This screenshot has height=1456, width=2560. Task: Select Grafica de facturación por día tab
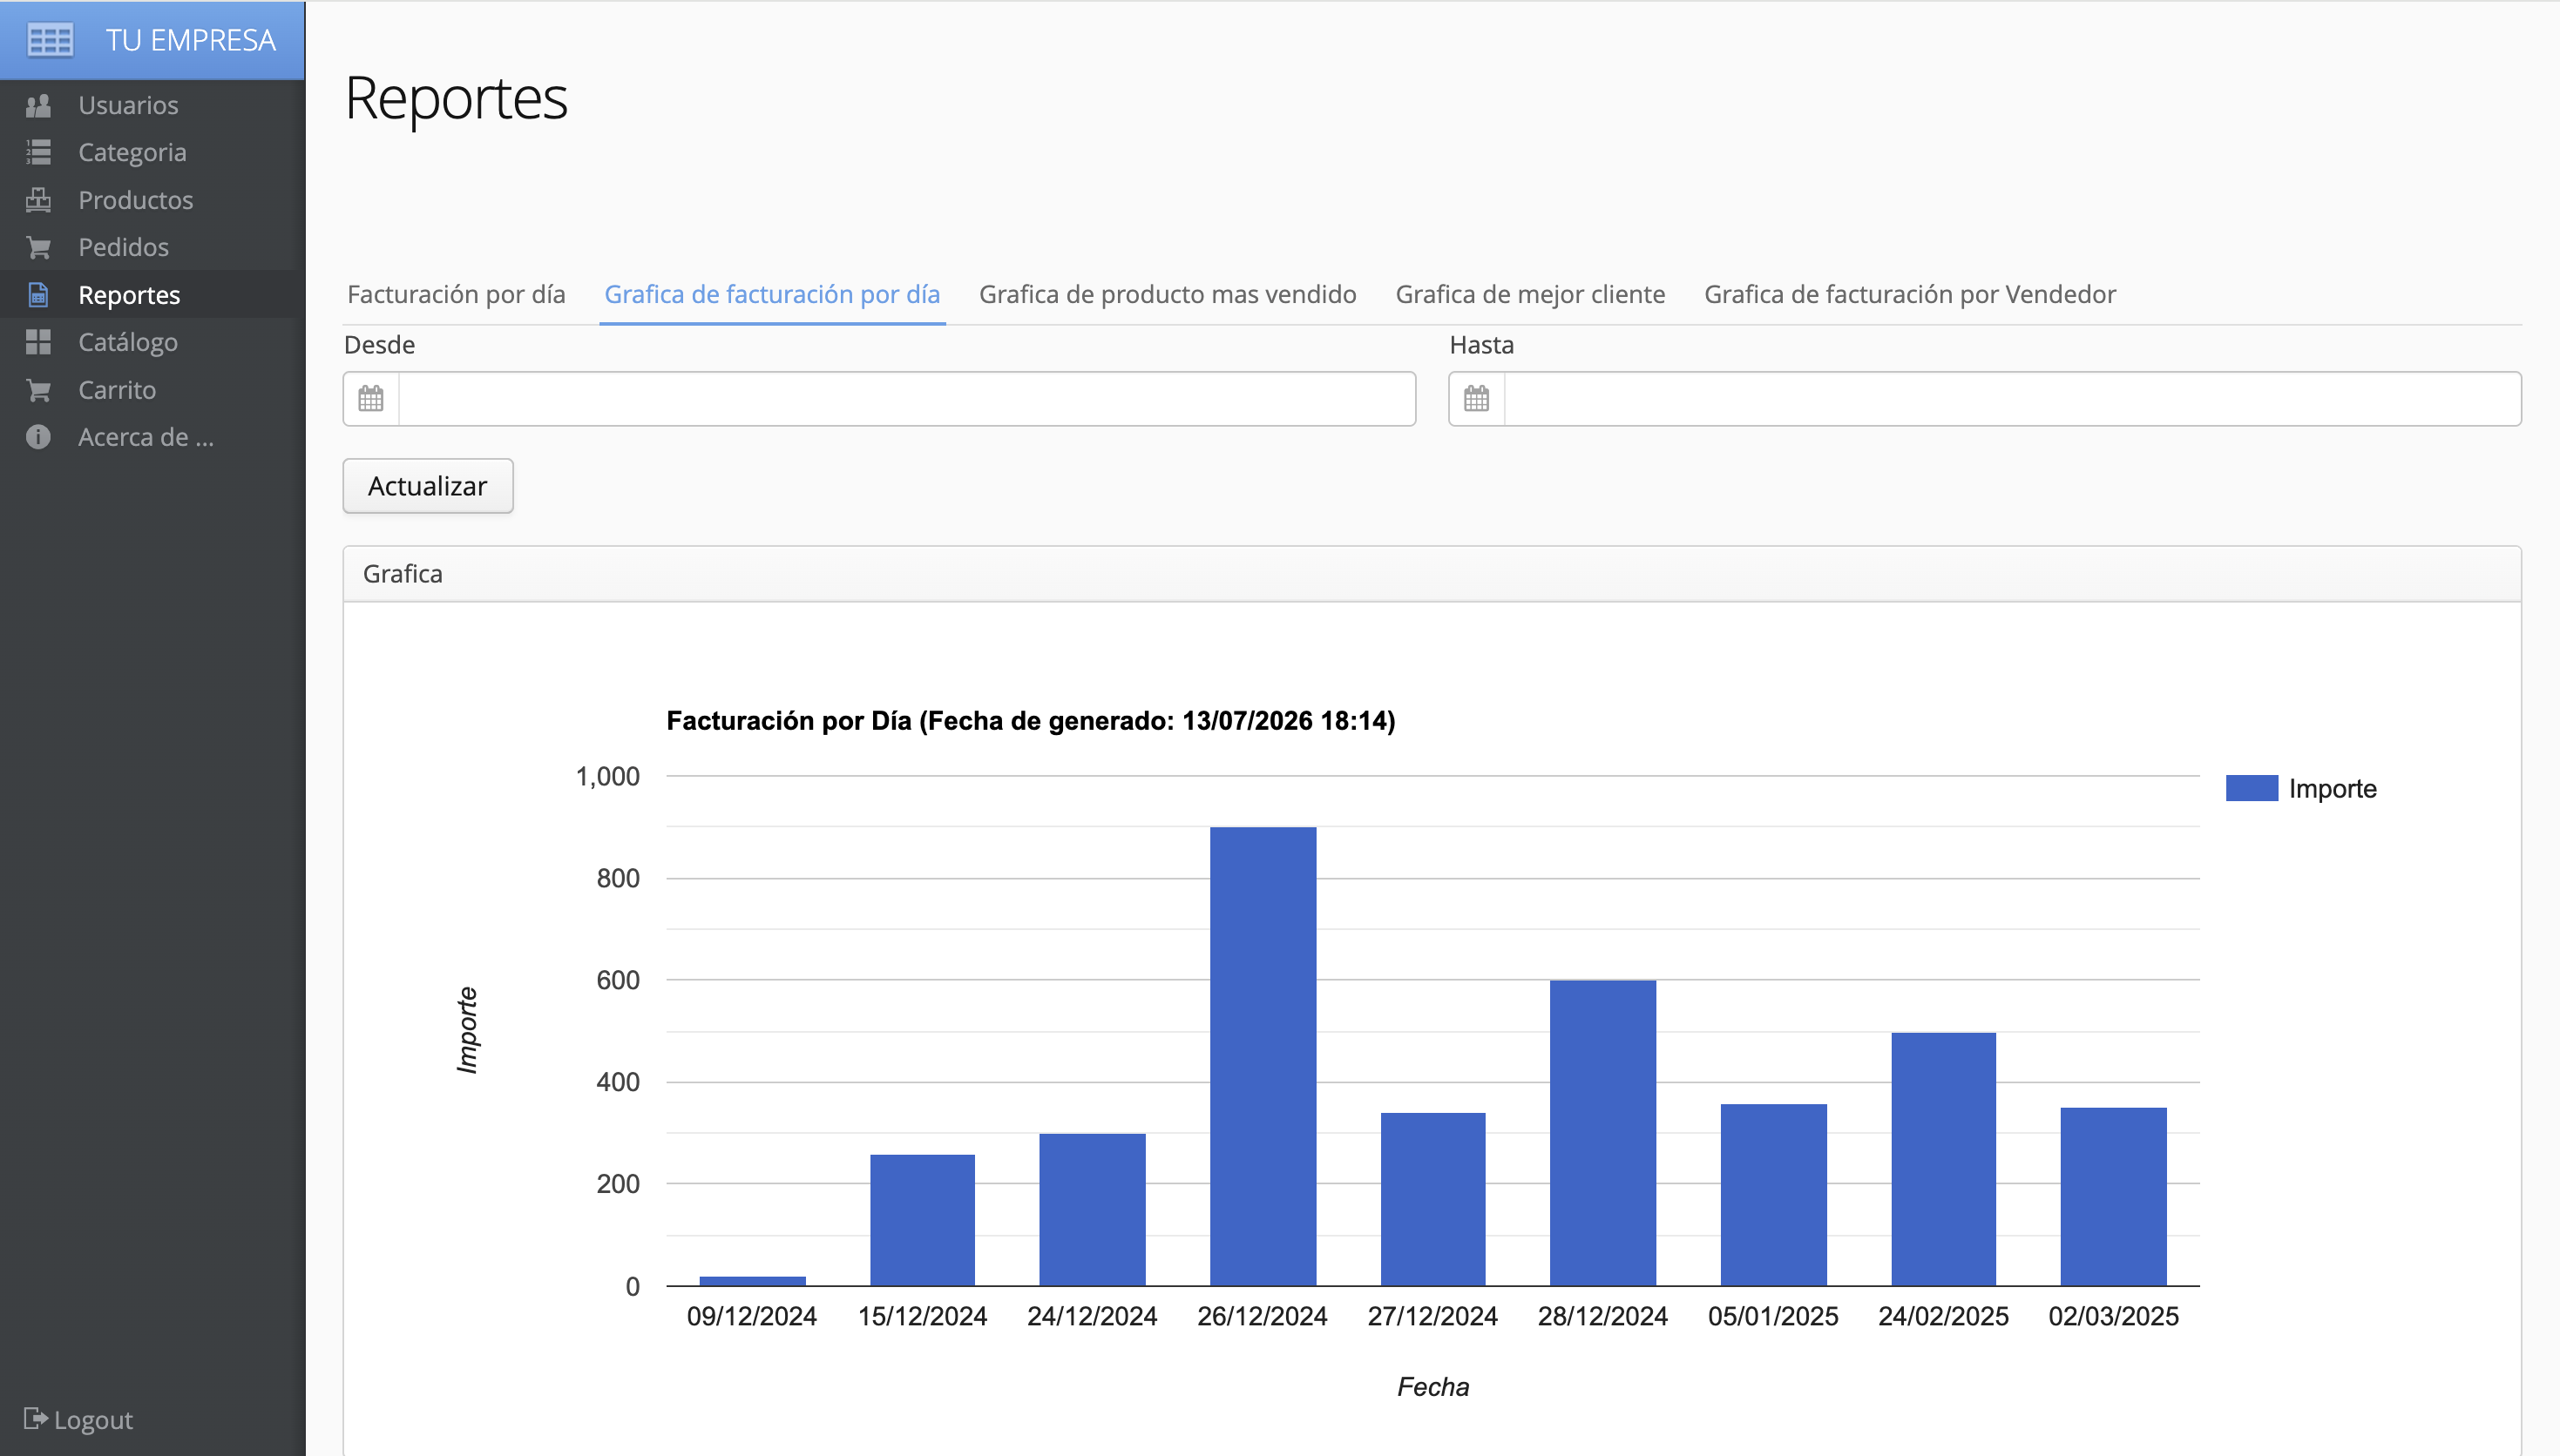(x=772, y=294)
